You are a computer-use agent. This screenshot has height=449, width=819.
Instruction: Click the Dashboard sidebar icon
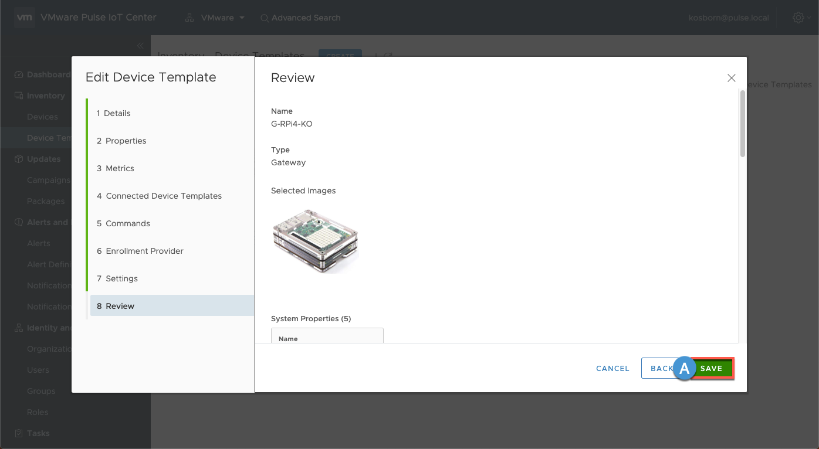[x=19, y=74]
